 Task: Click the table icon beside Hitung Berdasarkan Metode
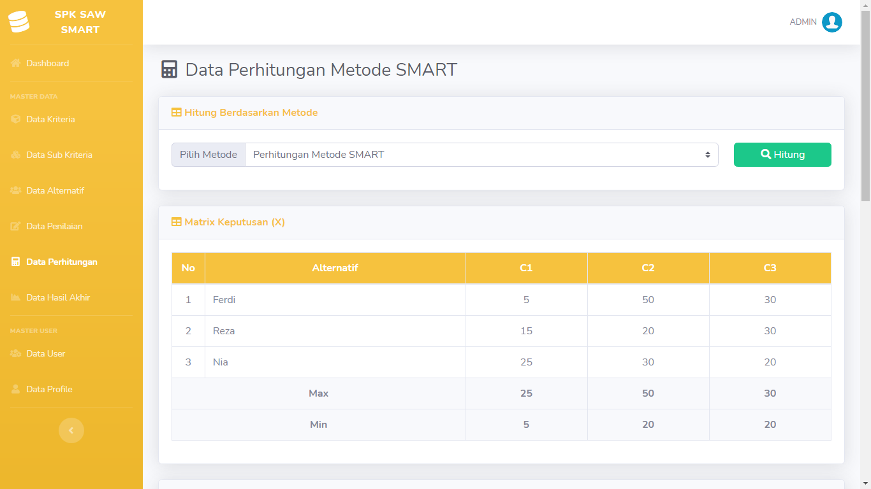[177, 113]
